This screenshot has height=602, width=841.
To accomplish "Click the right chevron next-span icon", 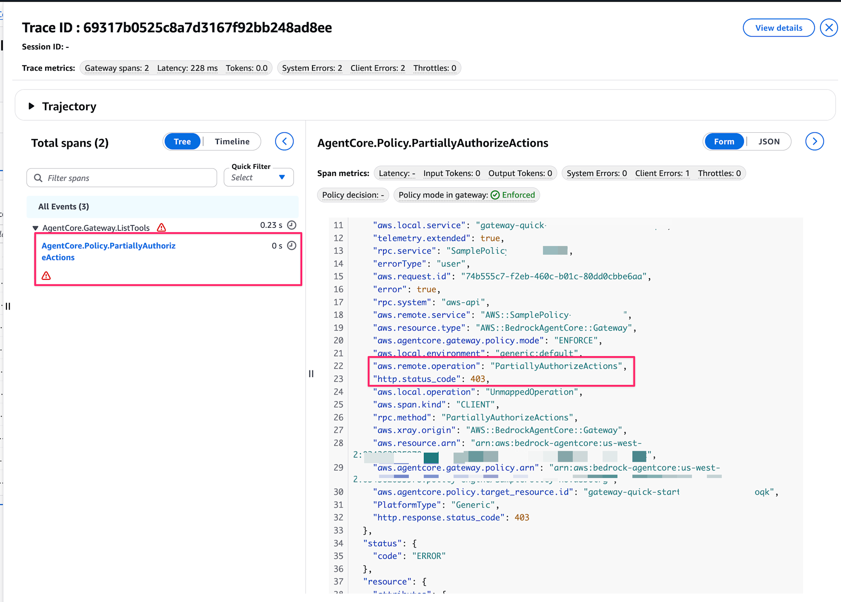I will pos(814,142).
